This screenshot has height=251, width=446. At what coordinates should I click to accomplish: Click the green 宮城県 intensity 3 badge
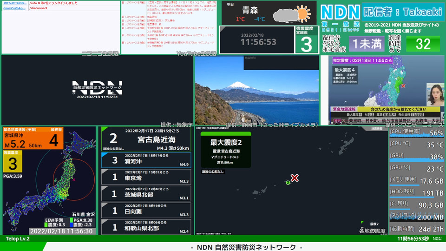306,40
